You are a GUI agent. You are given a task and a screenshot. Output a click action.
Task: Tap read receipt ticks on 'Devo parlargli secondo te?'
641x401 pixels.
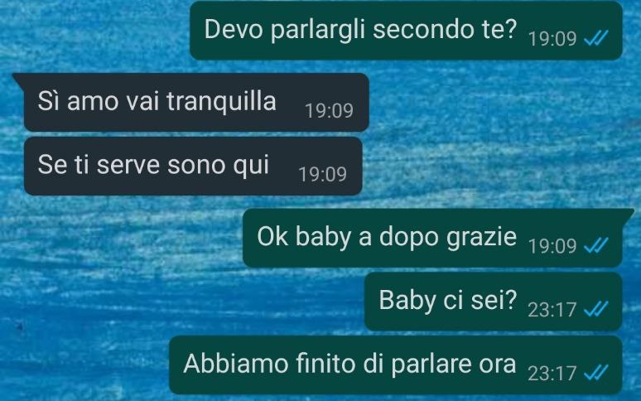[596, 38]
